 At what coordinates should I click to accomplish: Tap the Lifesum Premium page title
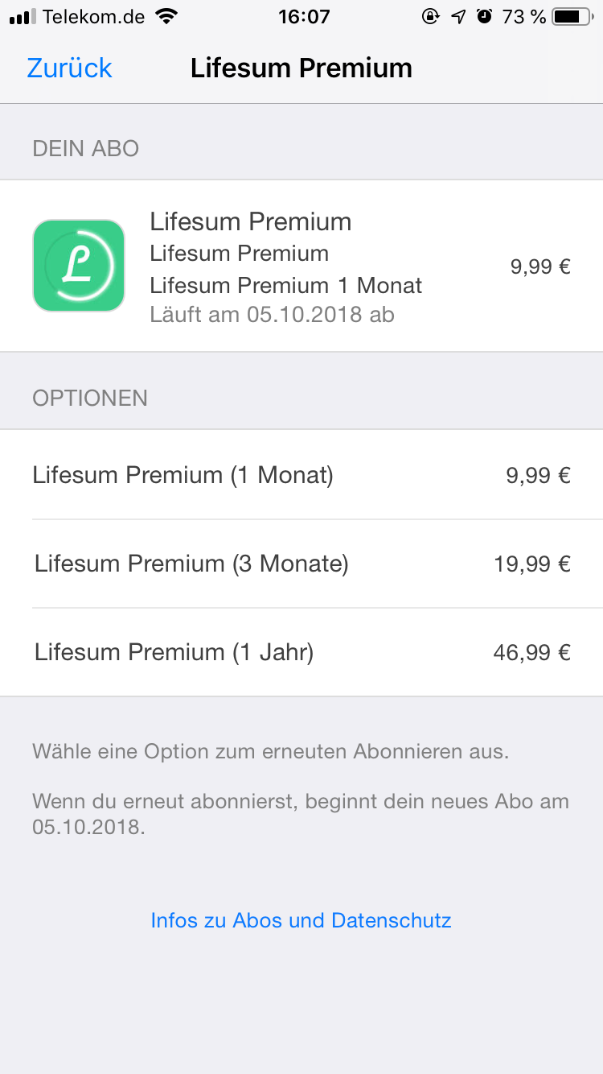301,68
